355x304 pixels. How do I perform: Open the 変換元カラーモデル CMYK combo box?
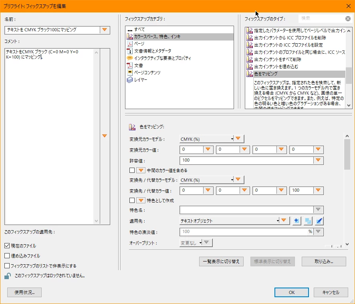click(207, 139)
